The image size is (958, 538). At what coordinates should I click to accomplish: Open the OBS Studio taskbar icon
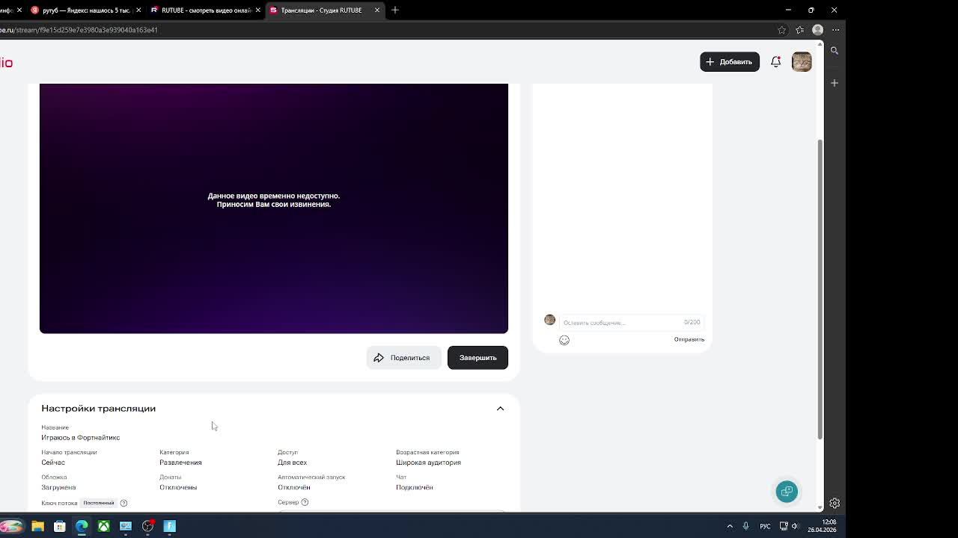point(147,526)
